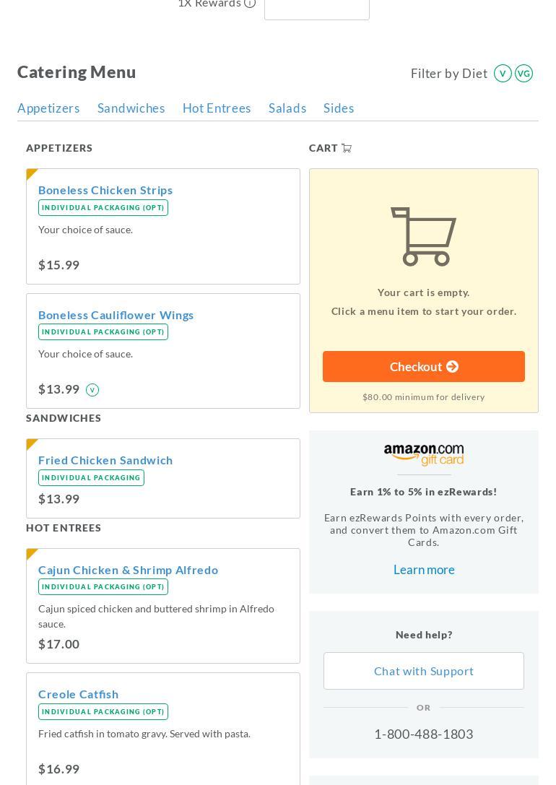Toggle the Vegetarian (V) diet filter
The image size is (556, 785).
503,74
